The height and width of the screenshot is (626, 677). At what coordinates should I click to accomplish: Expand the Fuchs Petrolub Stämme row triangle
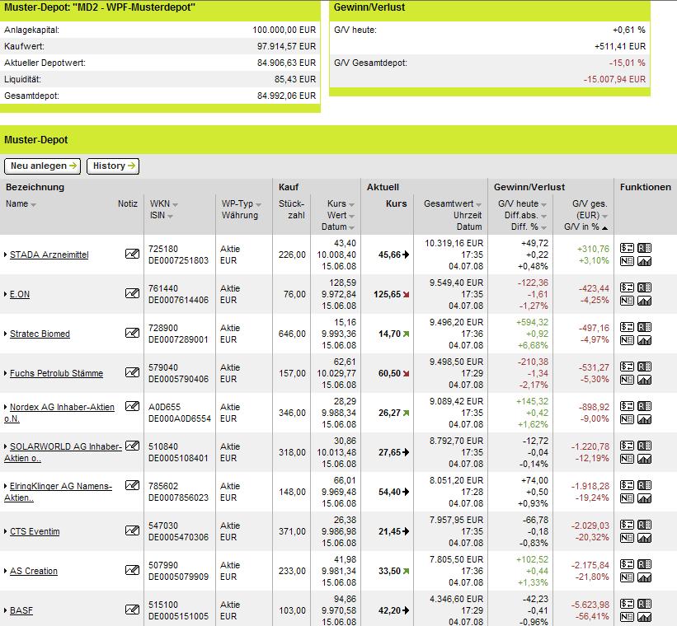pos(6,373)
